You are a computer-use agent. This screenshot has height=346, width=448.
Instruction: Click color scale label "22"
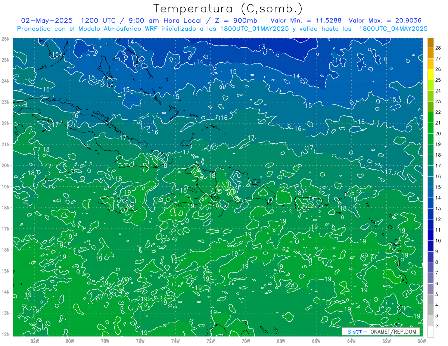click(438, 112)
